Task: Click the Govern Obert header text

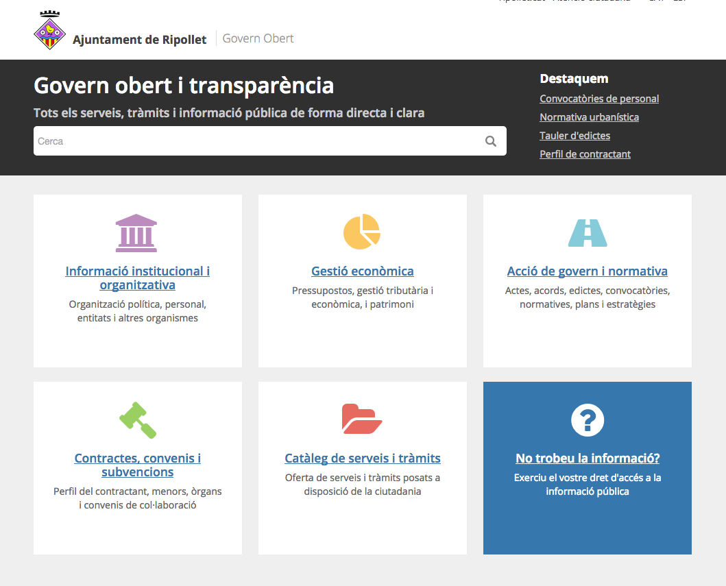Action: [258, 38]
